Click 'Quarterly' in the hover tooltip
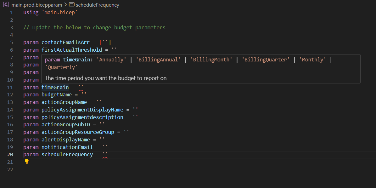The height and width of the screenshot is (188, 376). 61,67
